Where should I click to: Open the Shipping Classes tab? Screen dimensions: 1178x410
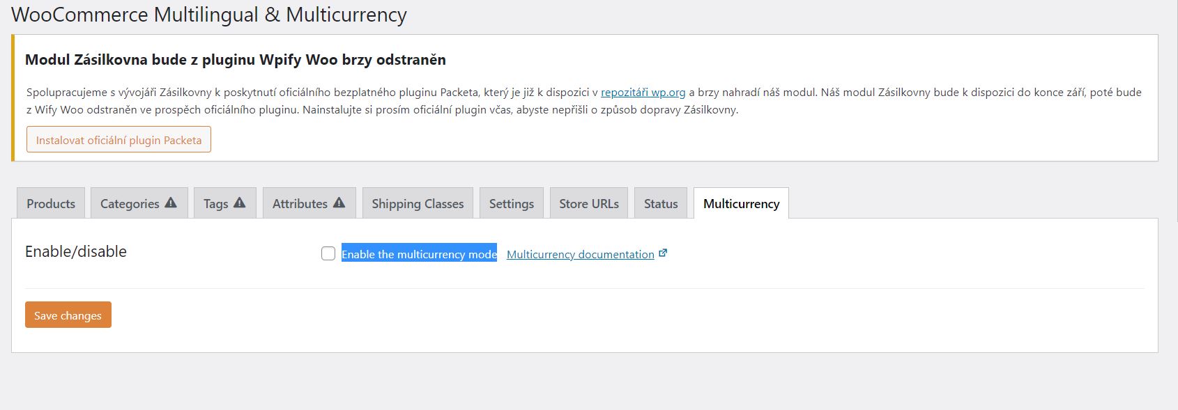[418, 203]
